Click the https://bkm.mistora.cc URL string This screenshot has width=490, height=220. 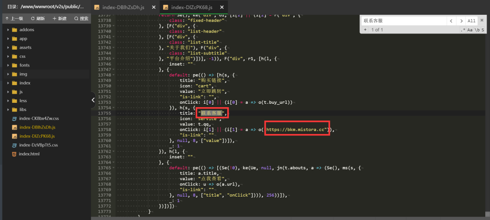[x=296, y=130]
